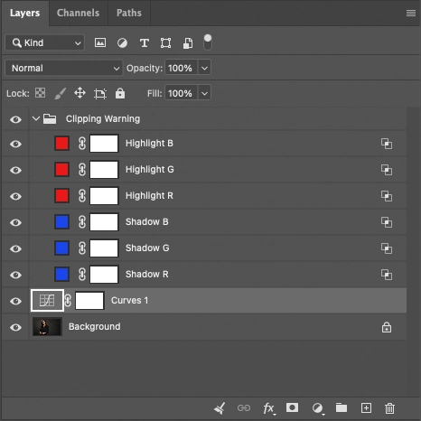Viewport: 421px width, 421px height.
Task: Add a layer mask button
Action: (x=292, y=407)
